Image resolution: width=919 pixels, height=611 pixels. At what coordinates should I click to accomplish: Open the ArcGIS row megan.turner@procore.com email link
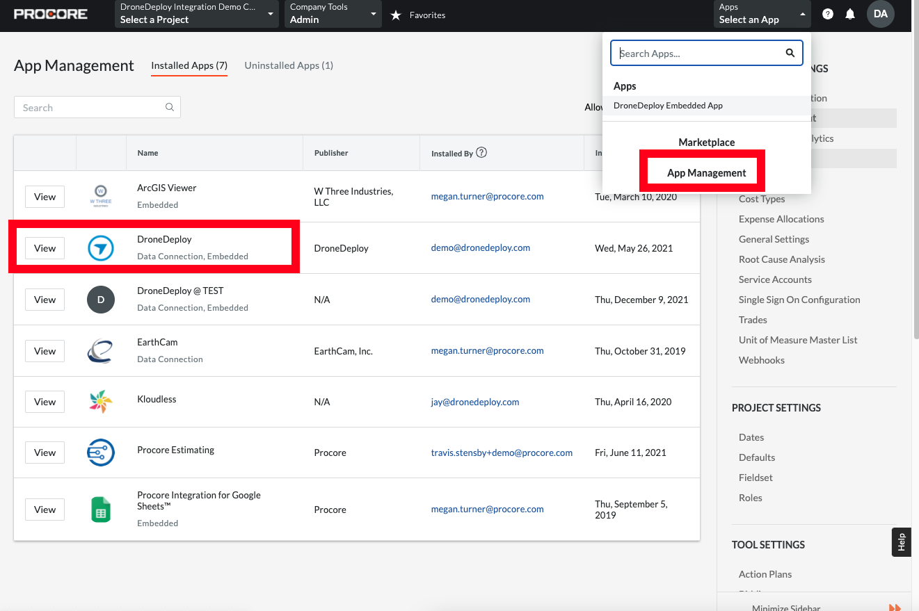[x=487, y=197]
